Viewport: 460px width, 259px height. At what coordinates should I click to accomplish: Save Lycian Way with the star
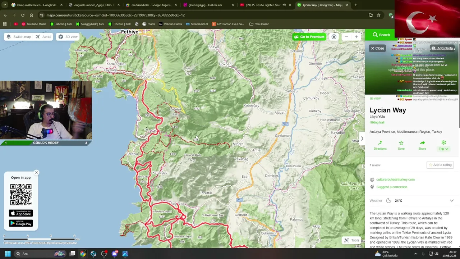(x=401, y=145)
